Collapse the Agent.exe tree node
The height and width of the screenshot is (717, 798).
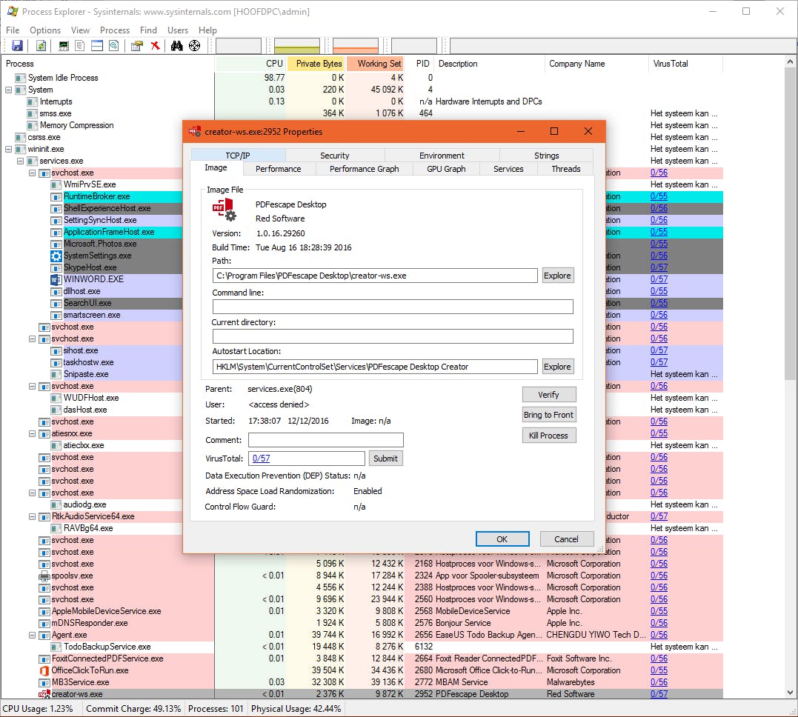(32, 635)
